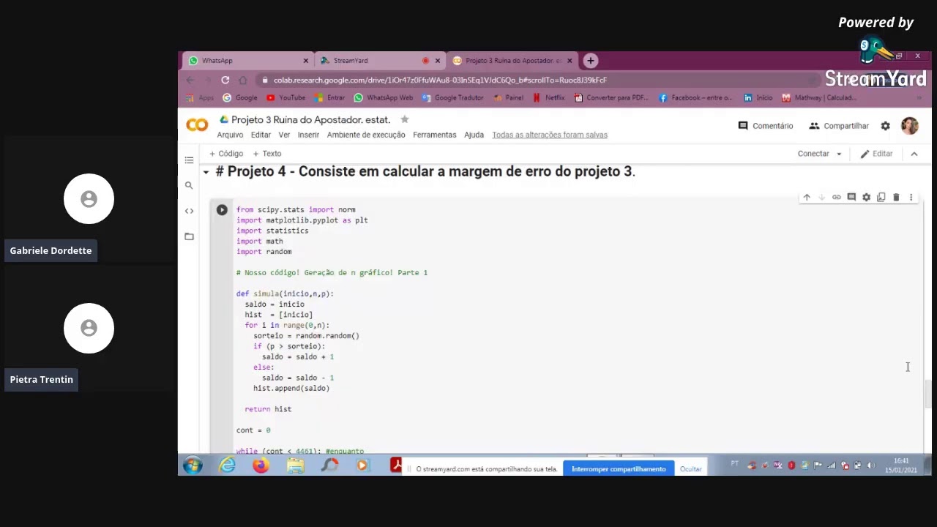Collapse the Projeto 4 section

[206, 172]
